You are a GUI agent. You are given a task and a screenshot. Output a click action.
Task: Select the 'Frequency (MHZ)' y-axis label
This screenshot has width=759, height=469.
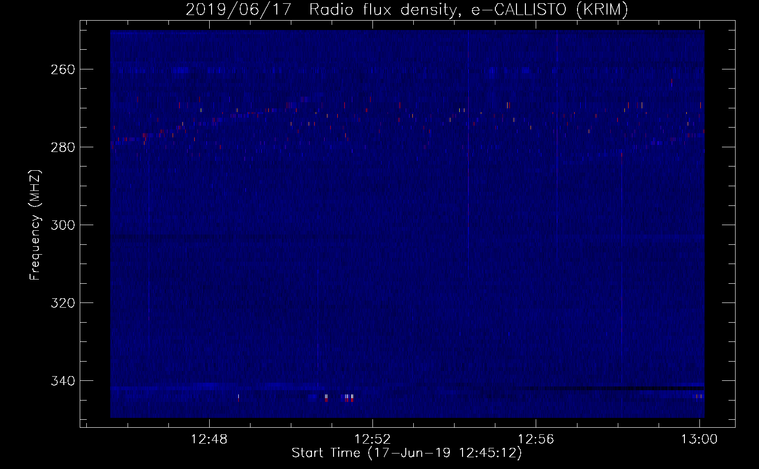tap(35, 225)
